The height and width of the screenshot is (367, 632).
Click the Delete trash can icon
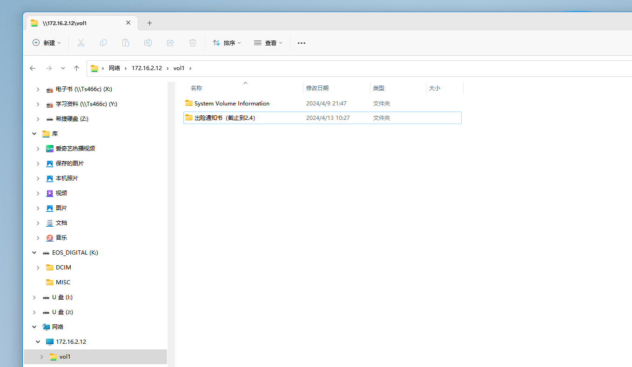tap(193, 43)
